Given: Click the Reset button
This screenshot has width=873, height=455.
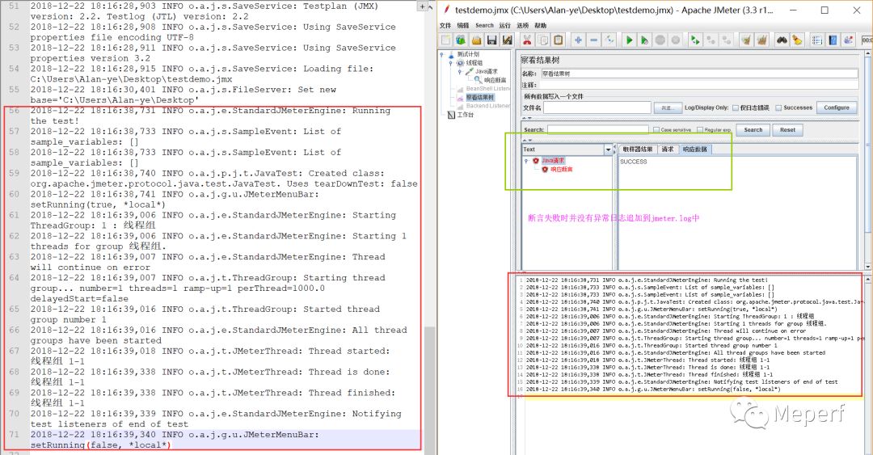Looking at the screenshot, I should point(787,130).
